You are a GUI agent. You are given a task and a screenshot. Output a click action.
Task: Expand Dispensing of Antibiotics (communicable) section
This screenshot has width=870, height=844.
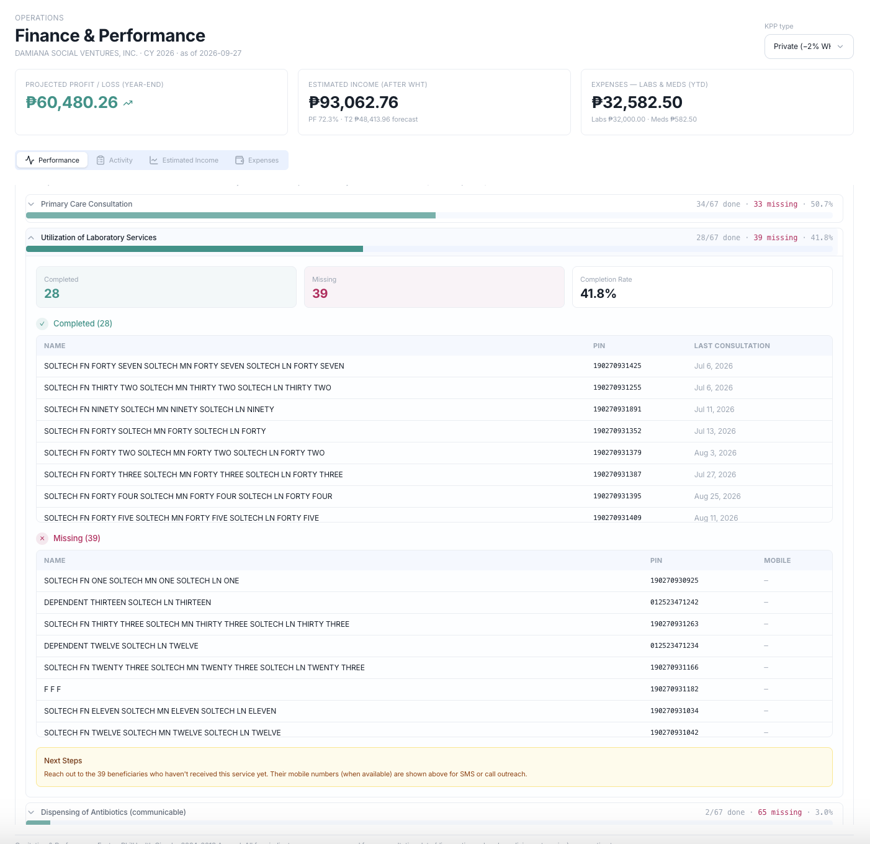tap(434, 812)
